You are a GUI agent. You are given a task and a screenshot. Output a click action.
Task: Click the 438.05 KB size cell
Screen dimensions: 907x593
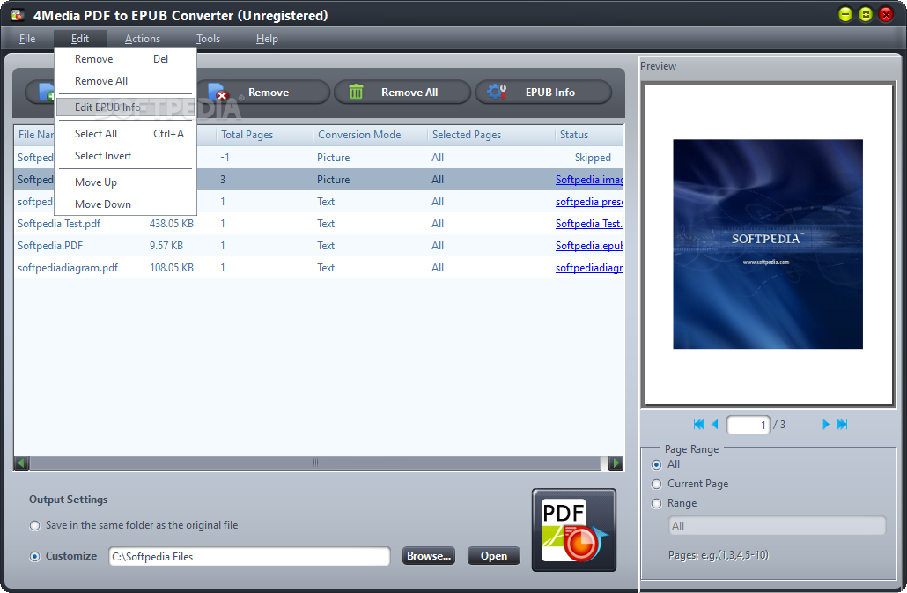coord(171,224)
